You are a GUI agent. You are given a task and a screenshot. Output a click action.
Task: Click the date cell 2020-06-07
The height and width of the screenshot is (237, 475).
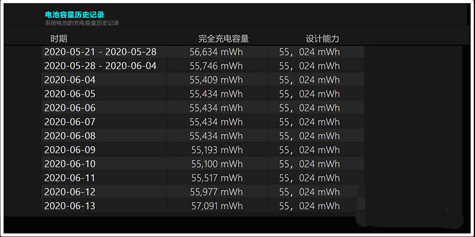pos(69,122)
